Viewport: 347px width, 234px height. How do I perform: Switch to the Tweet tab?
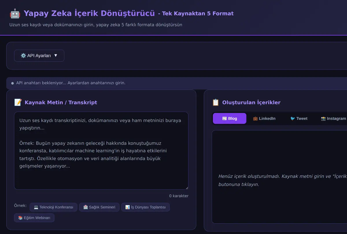click(x=299, y=118)
